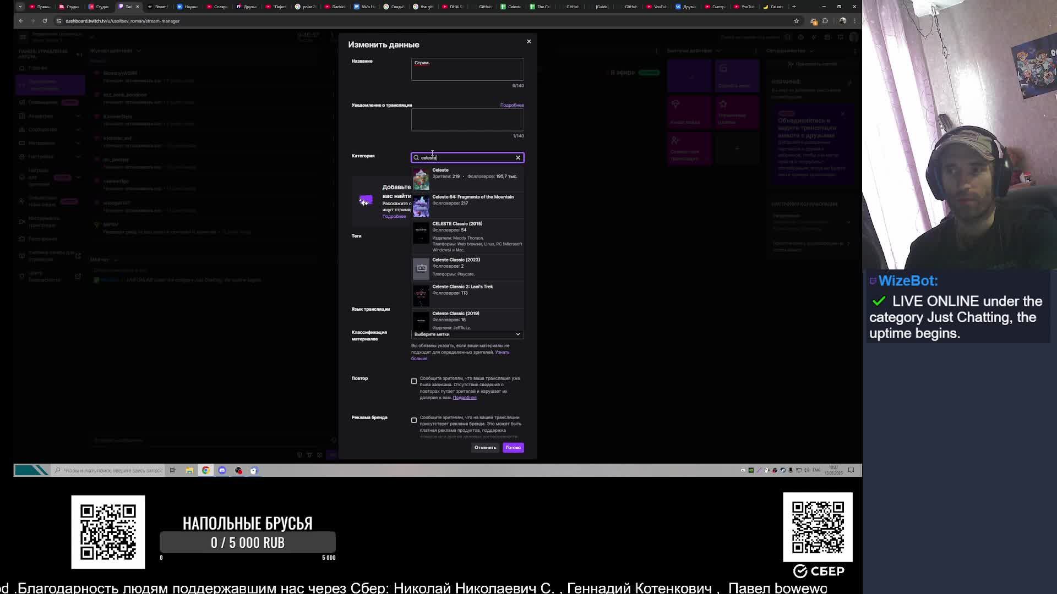The width and height of the screenshot is (1057, 594).
Task: Click into the Название title text field
Action: pyautogui.click(x=467, y=69)
